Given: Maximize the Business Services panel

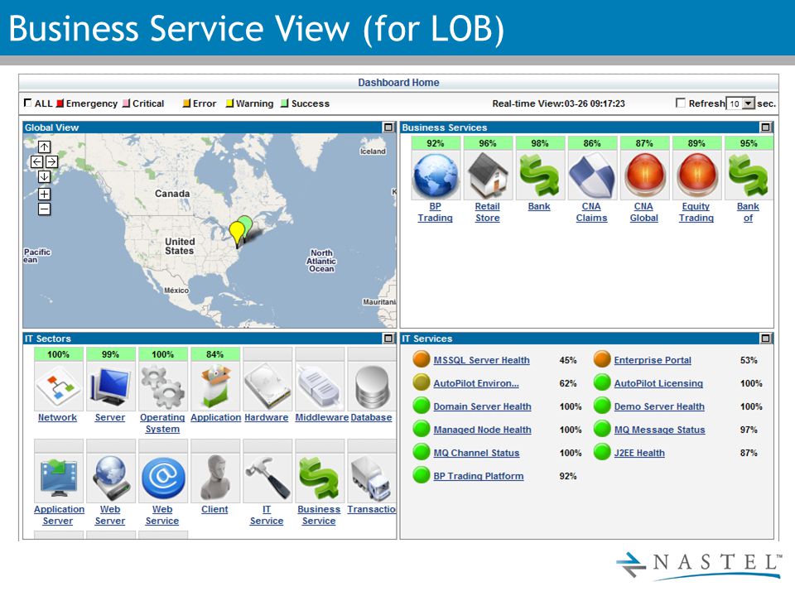Looking at the screenshot, I should pos(765,127).
